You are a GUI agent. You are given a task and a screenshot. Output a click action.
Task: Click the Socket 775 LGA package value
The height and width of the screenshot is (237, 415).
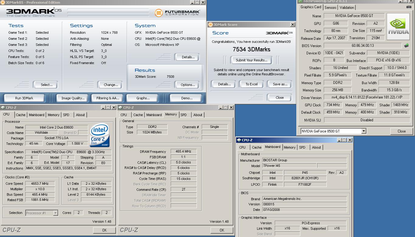57,138
